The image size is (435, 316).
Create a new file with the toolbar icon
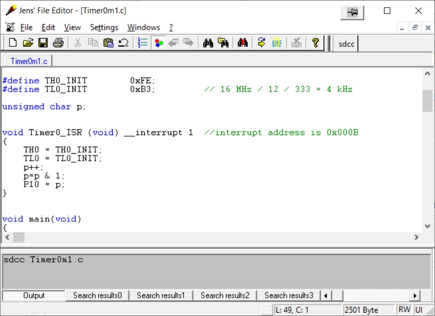13,43
